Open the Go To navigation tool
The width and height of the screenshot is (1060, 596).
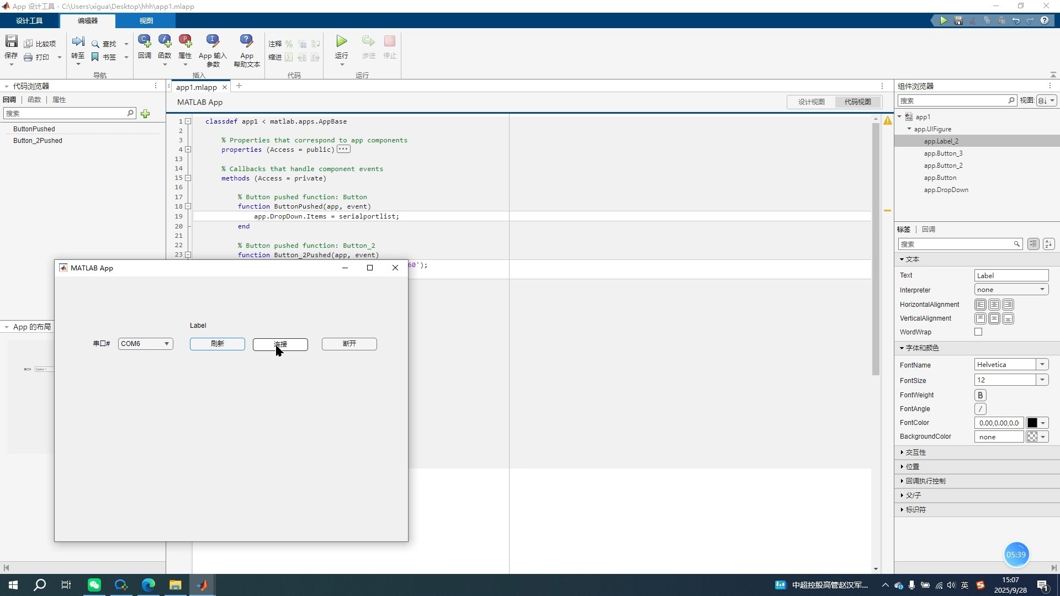click(78, 42)
